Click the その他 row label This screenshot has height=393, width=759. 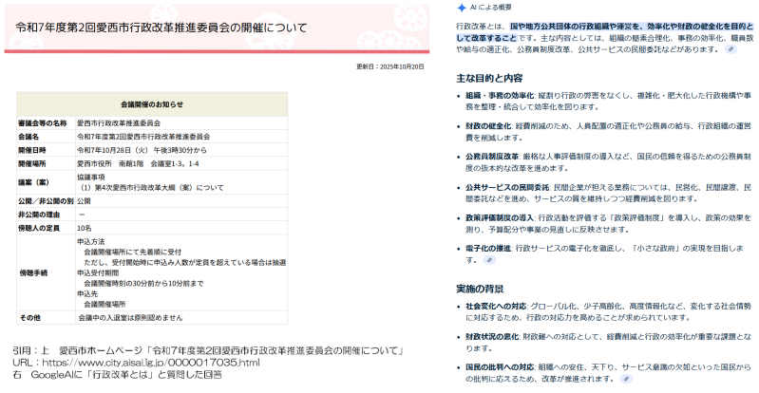point(29,318)
